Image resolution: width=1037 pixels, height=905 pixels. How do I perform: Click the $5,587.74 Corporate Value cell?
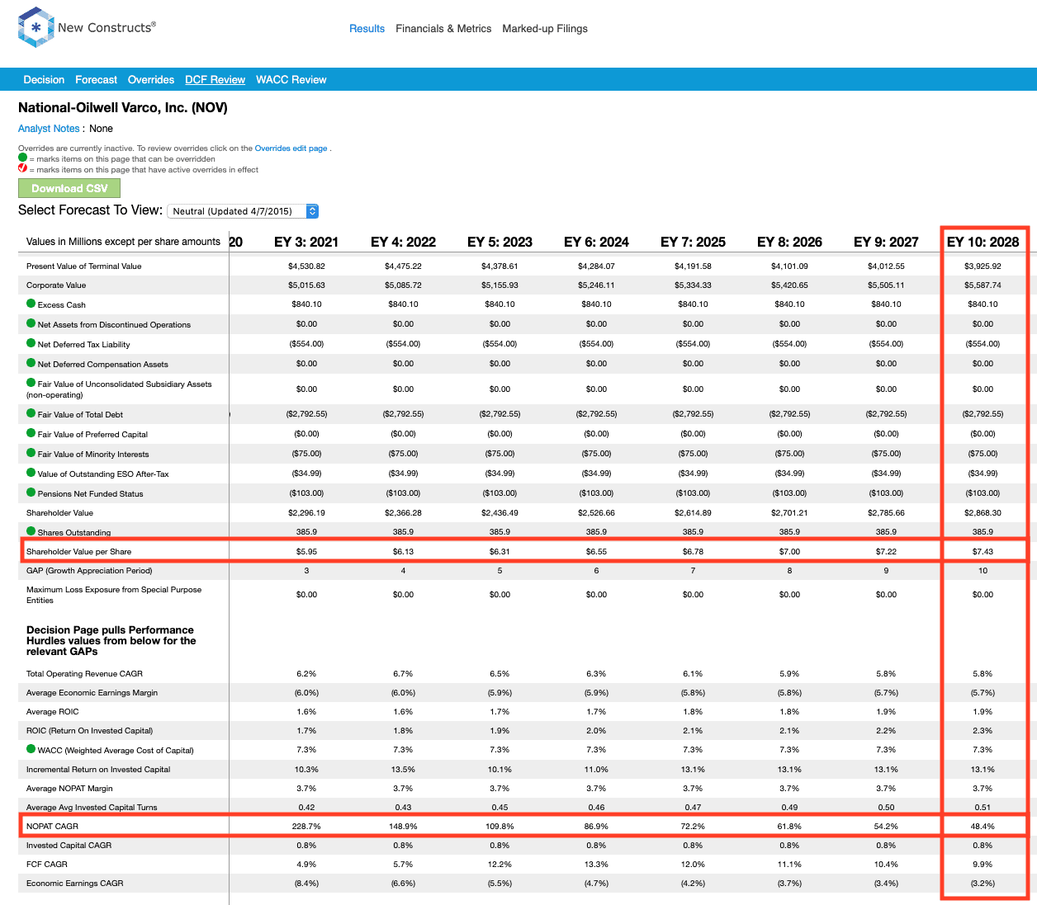coord(983,285)
